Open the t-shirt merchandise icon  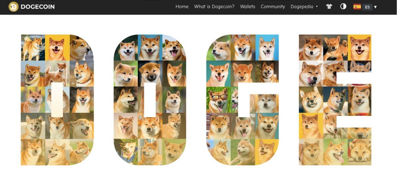329,6
